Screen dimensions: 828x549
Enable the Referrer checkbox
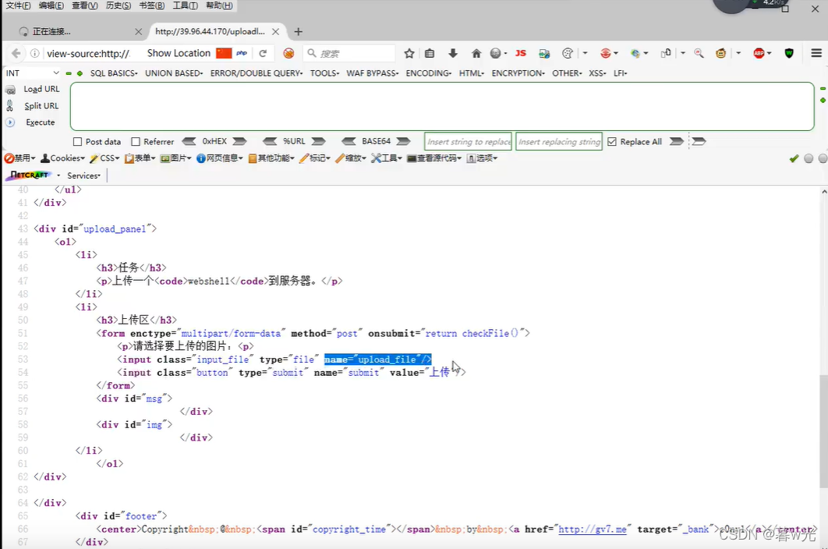tap(136, 142)
